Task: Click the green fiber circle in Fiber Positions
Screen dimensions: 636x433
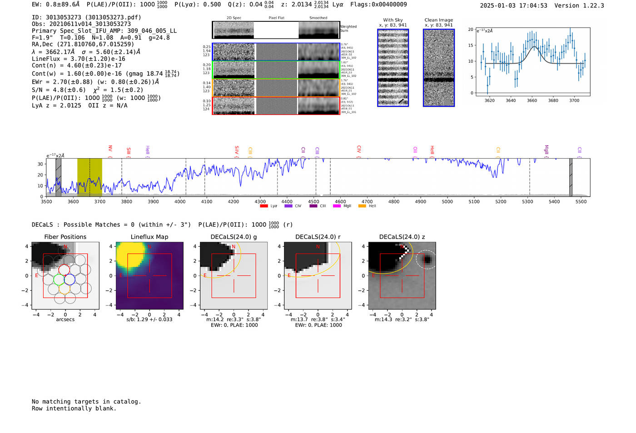Action: coord(59,279)
